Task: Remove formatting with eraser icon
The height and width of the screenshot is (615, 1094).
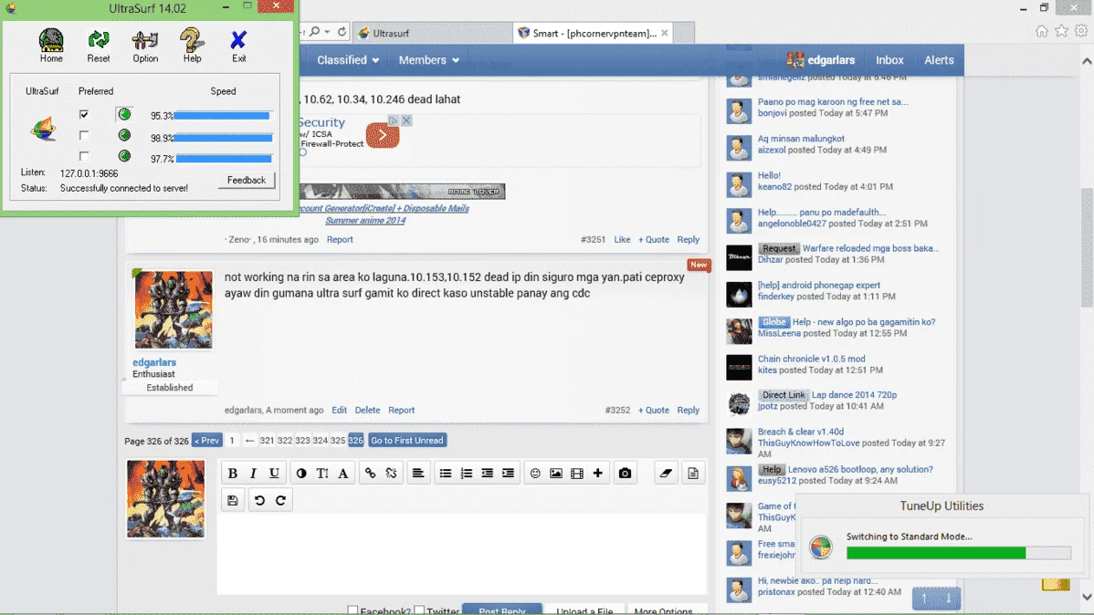Action: [666, 473]
